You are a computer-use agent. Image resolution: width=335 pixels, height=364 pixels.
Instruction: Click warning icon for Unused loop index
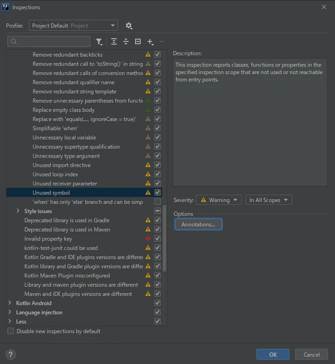[x=148, y=174]
